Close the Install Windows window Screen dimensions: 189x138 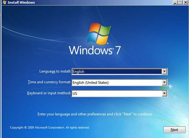(x=186, y=2)
